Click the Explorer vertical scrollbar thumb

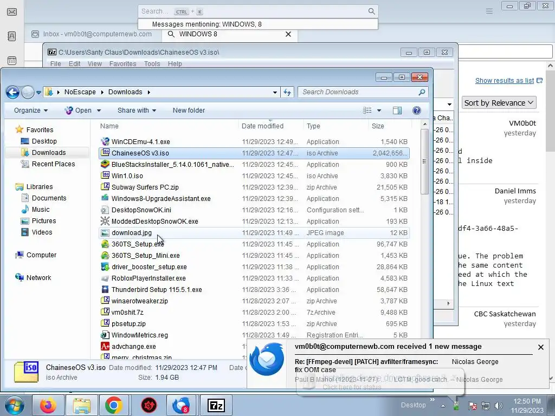tap(424, 161)
